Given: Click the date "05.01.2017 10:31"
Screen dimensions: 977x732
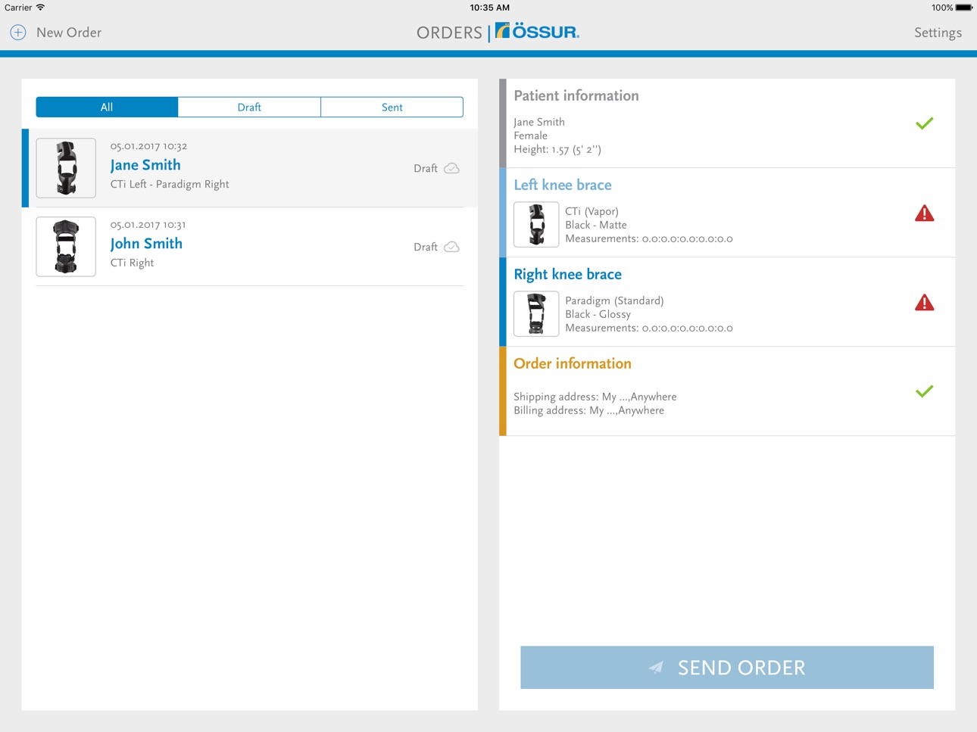Looking at the screenshot, I should pyautogui.click(x=148, y=225).
